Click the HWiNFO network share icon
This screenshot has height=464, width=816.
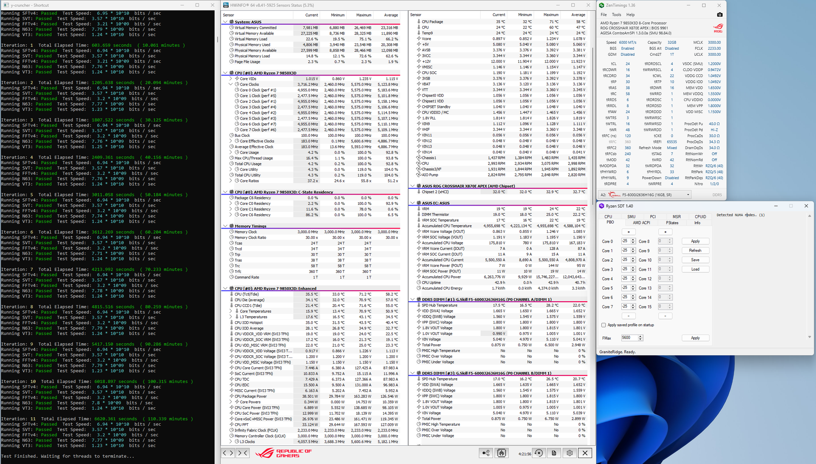click(486, 453)
